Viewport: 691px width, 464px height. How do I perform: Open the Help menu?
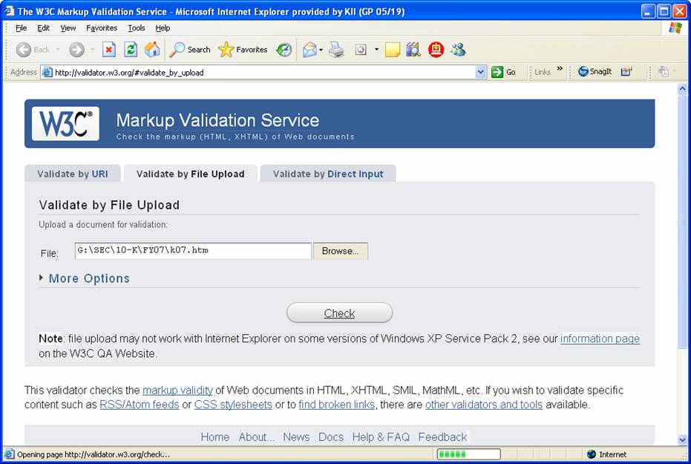pos(163,27)
